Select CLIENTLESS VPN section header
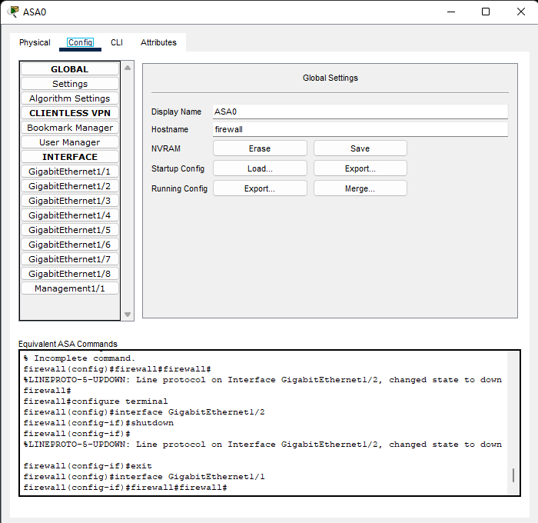This screenshot has height=523, width=538. point(70,113)
